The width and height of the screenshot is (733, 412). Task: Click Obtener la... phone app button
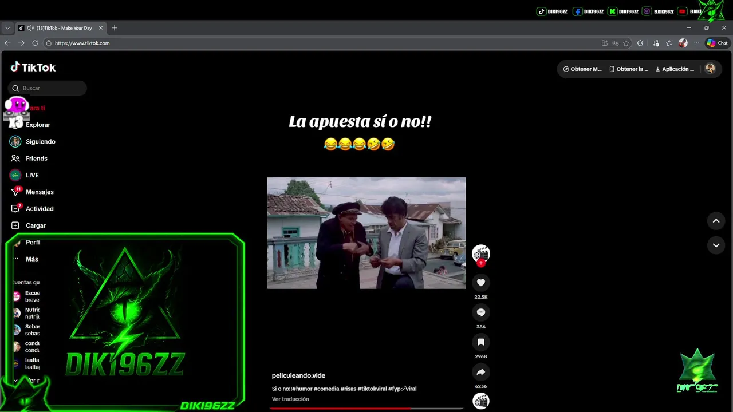tap(629, 69)
